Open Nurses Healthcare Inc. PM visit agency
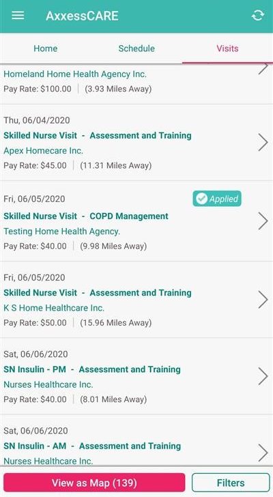Viewport: 273px width, 497px height. point(48,384)
